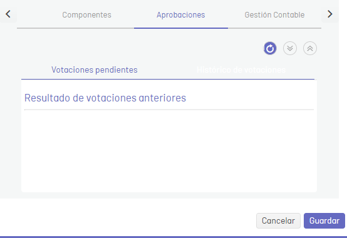The width and height of the screenshot is (347, 238).
Task: Show the Votaciones pendientes sub-tab
Action: tap(95, 70)
